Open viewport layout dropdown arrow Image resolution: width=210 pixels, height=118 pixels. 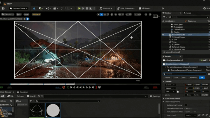click(x=159, y=16)
